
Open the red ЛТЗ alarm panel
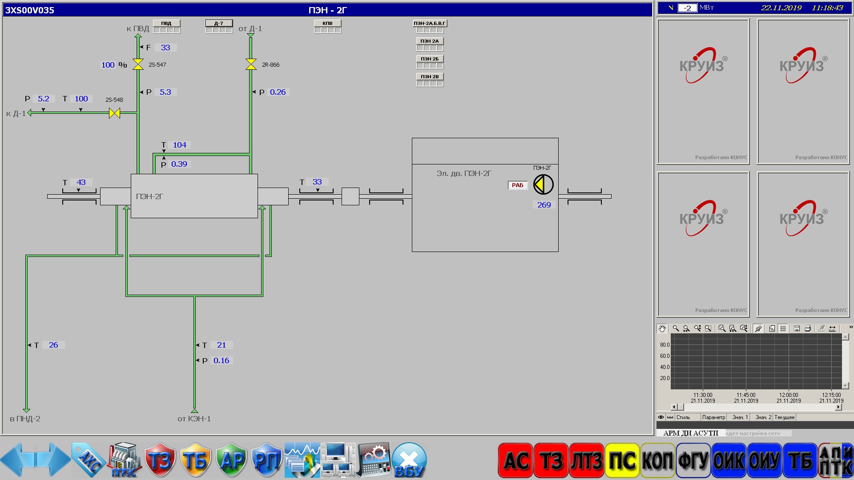[587, 460]
